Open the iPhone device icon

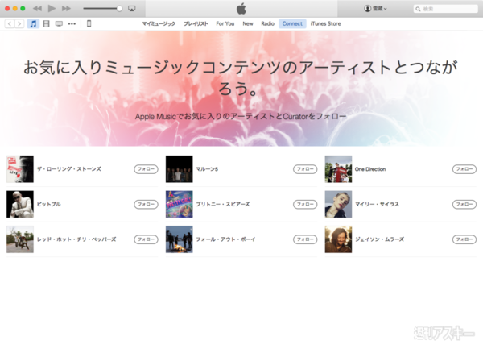click(89, 23)
